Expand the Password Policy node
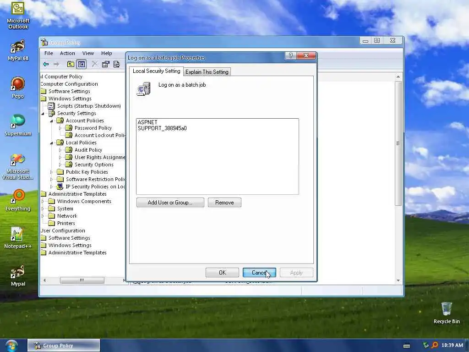This screenshot has height=352, width=469. (x=60, y=128)
